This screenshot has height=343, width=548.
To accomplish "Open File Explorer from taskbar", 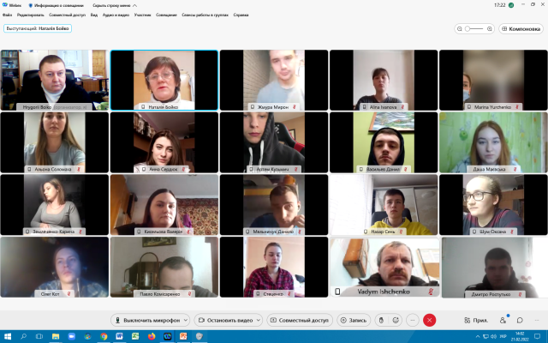I will [x=55, y=337].
